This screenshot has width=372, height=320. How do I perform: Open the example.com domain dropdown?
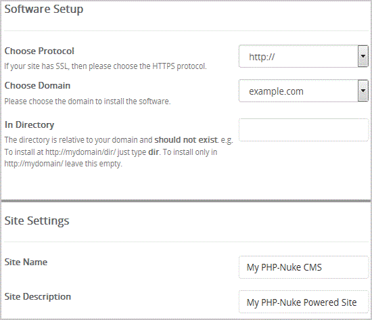(x=304, y=91)
